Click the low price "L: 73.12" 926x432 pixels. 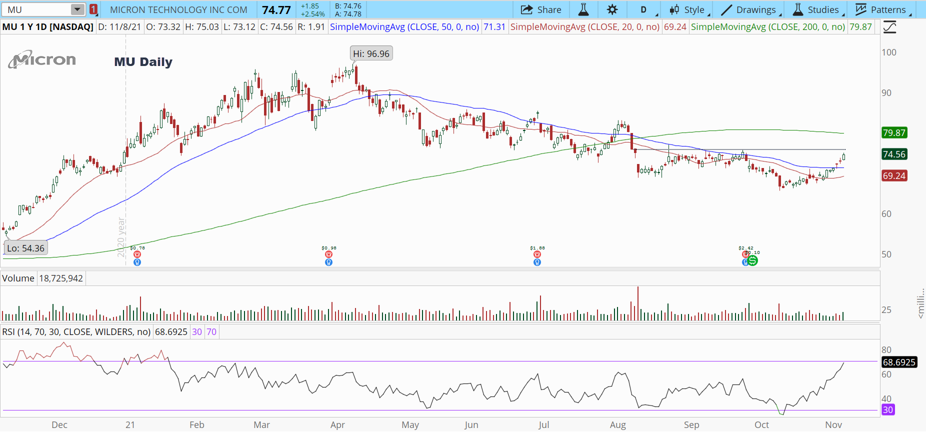[239, 27]
